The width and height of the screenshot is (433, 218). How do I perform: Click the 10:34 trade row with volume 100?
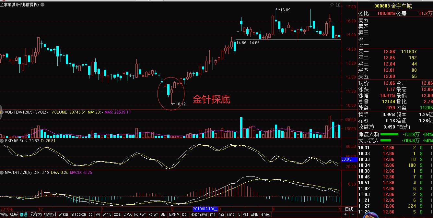[x=395, y=165]
